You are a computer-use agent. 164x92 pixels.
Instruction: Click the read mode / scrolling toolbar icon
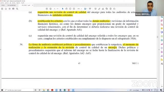pos(90,9)
